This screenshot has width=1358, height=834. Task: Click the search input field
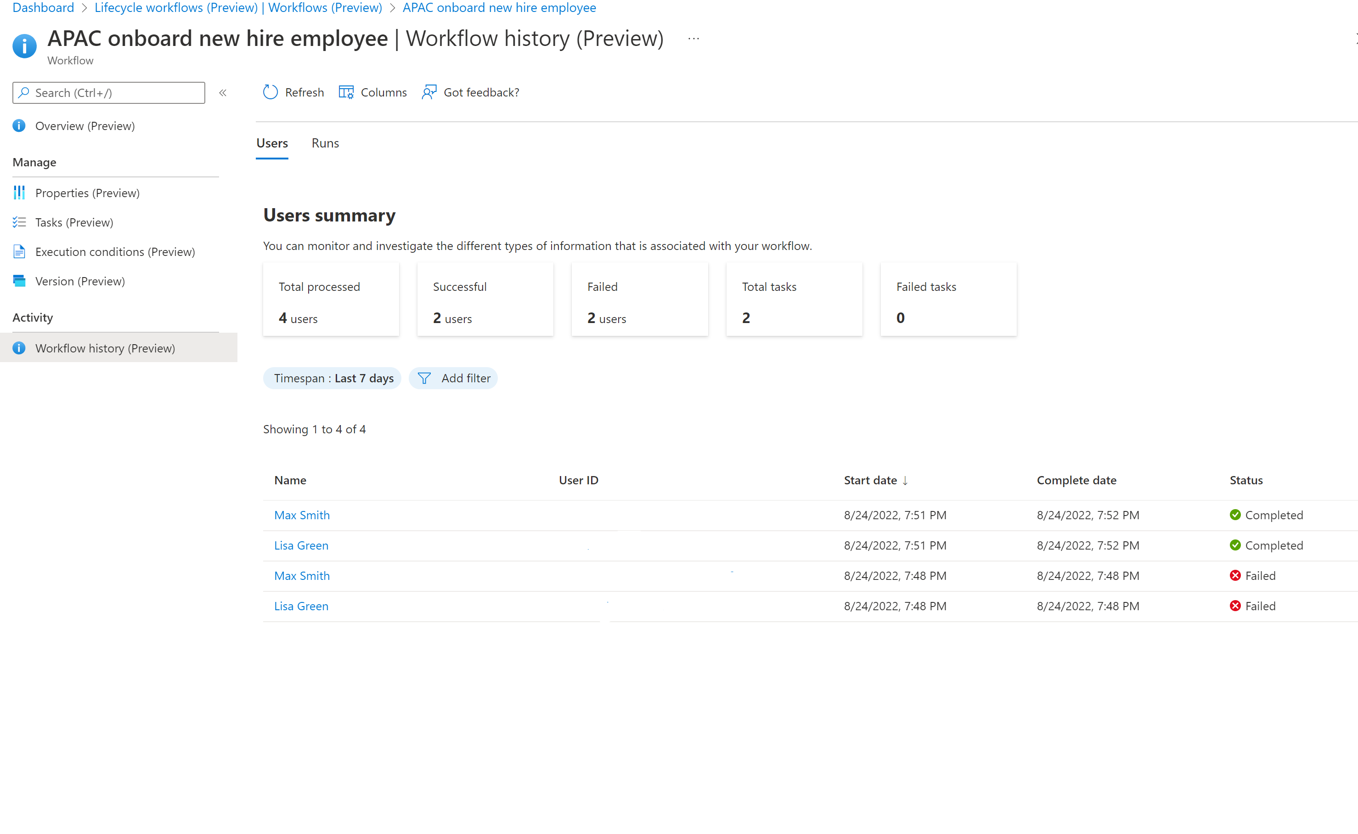pyautogui.click(x=109, y=92)
